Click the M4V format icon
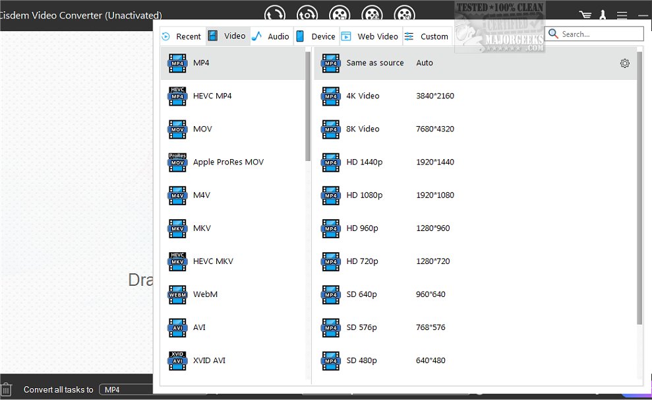Screen dimensions: 652x400 click(x=177, y=195)
